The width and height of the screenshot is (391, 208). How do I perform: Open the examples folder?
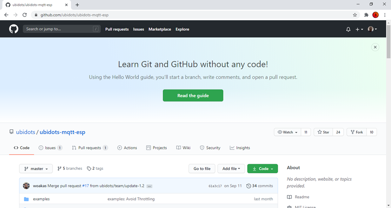pos(41,199)
